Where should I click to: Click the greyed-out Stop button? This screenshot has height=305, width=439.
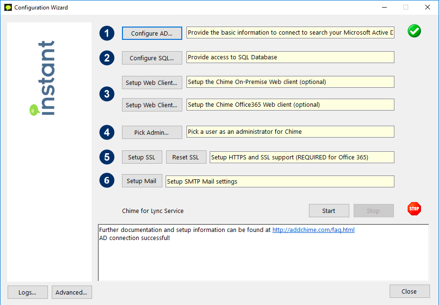coord(374,211)
